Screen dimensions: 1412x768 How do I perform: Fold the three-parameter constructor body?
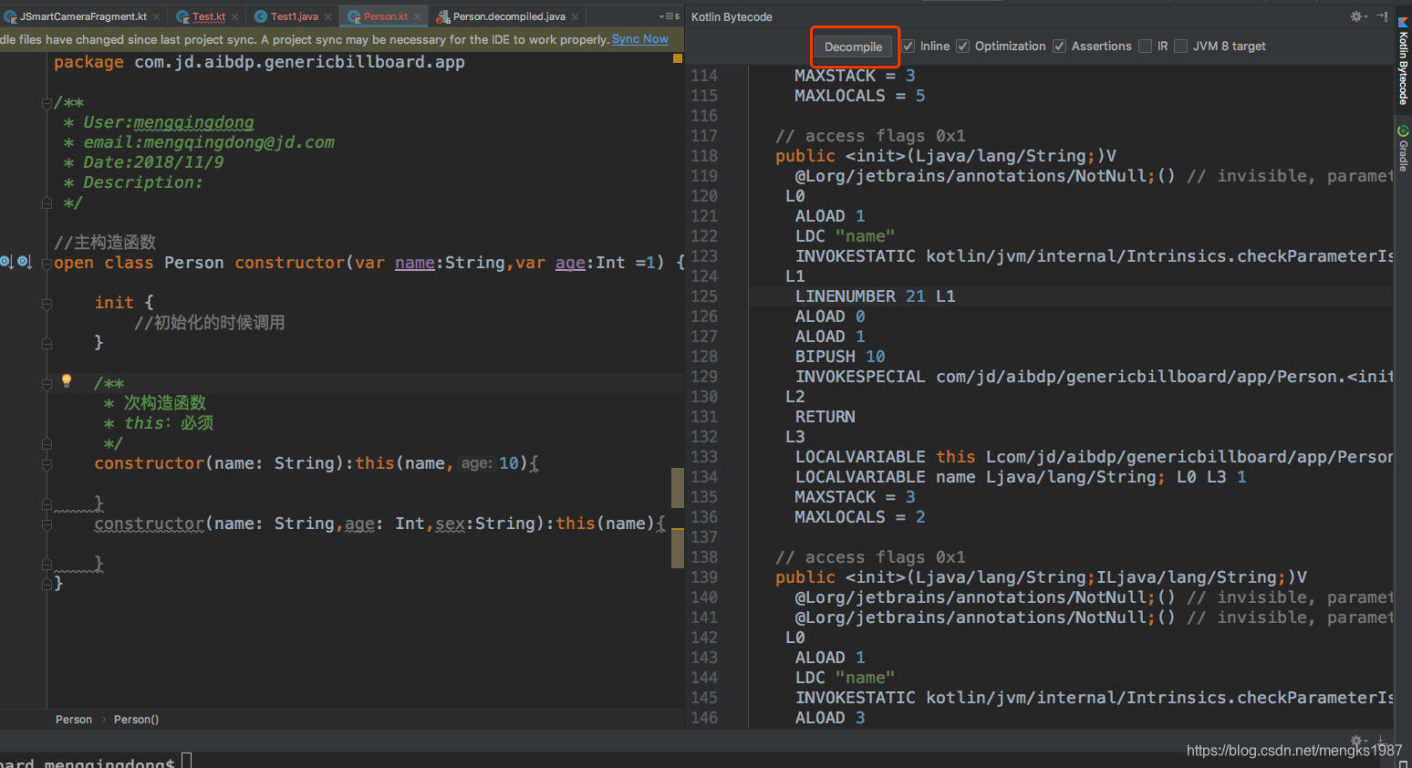coord(47,524)
